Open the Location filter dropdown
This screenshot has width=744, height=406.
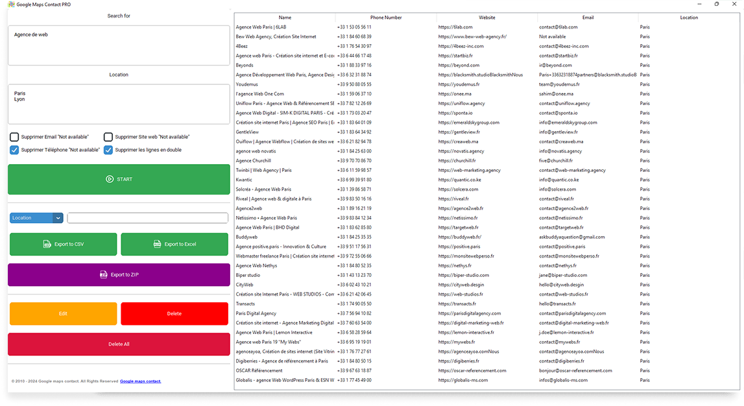pyautogui.click(x=36, y=218)
